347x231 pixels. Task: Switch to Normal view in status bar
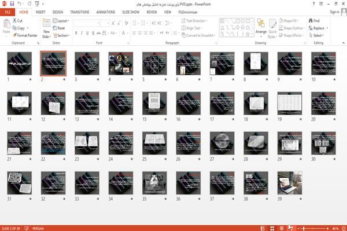point(263,228)
